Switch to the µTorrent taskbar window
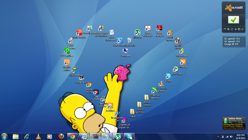The image size is (248, 140). [118, 136]
